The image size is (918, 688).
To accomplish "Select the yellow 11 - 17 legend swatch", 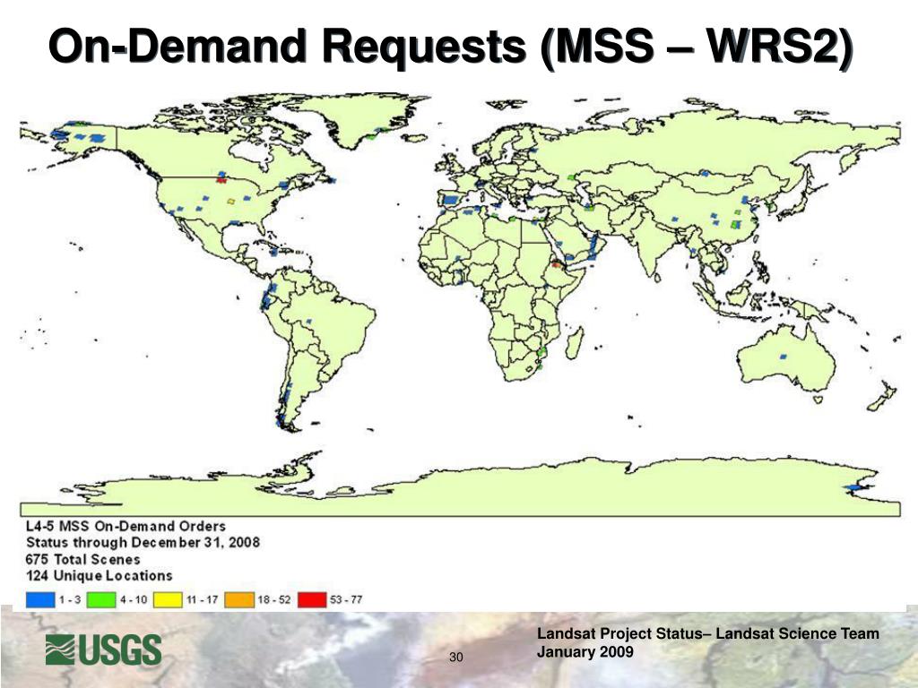I will click(168, 599).
